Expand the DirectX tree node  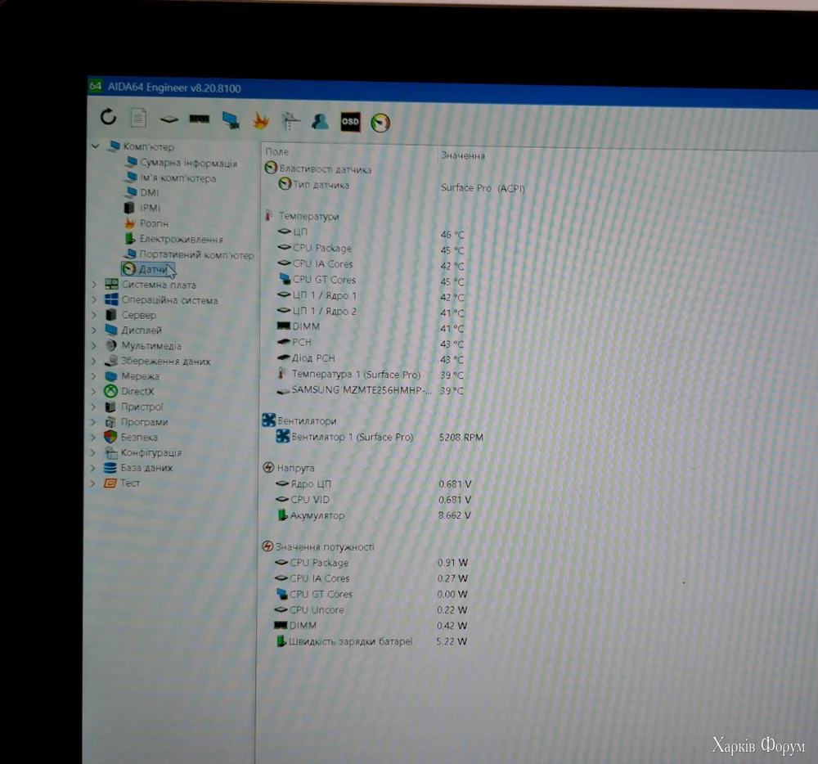click(x=94, y=391)
